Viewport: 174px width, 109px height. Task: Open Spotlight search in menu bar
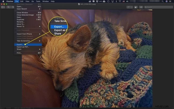pyautogui.click(x=162, y=1)
